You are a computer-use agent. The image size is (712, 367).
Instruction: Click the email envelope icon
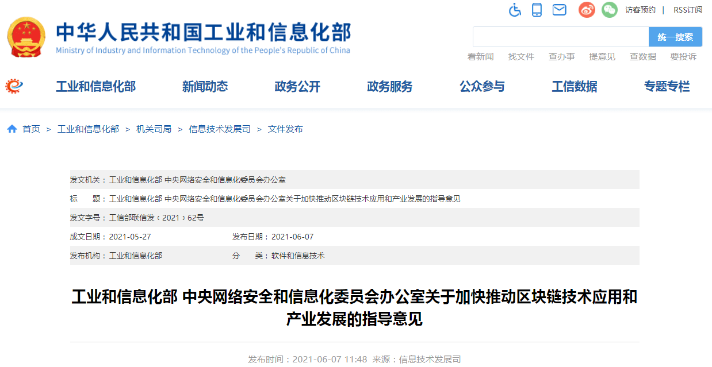pos(559,10)
